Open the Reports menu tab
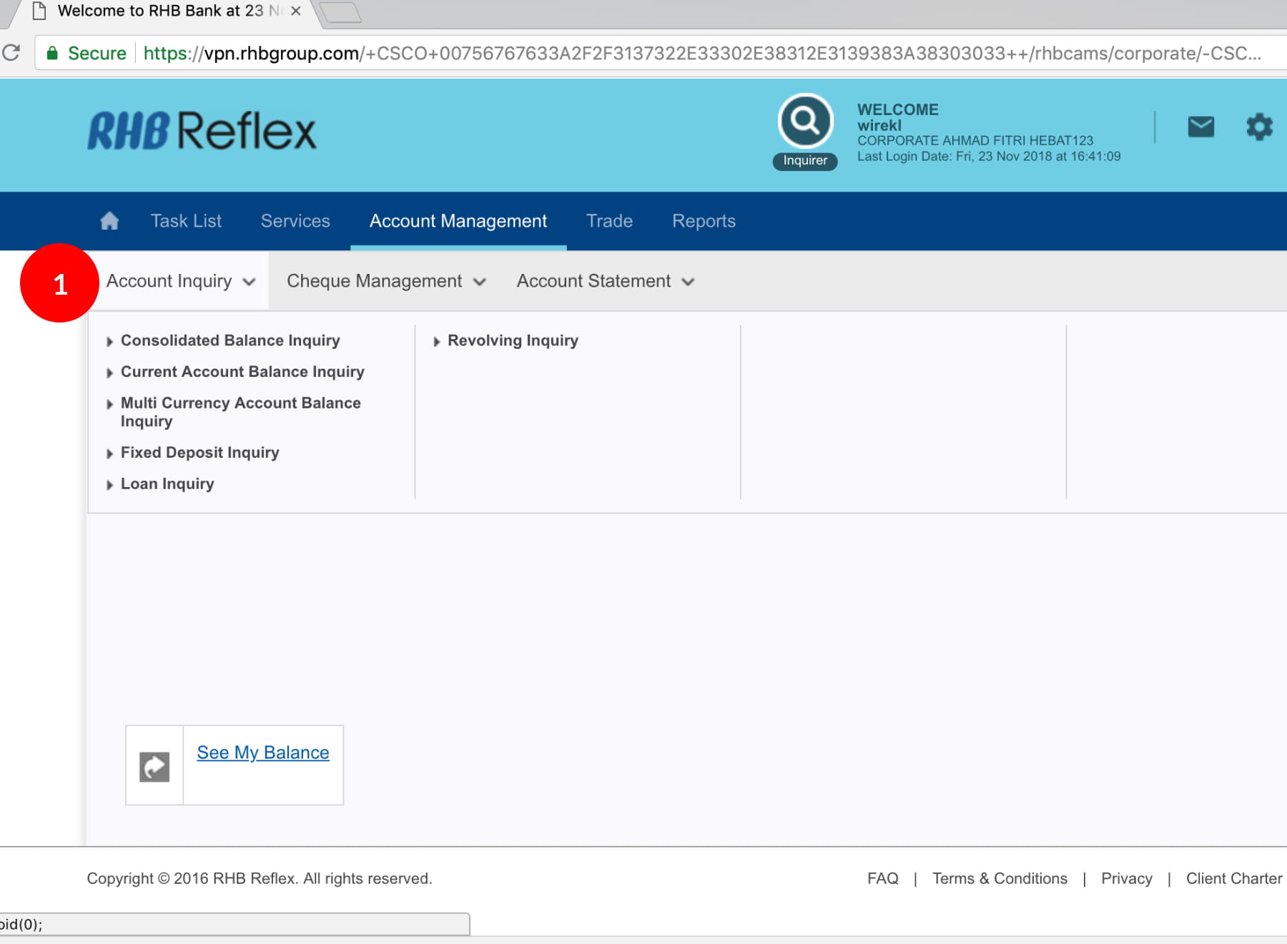The height and width of the screenshot is (944, 1287). point(704,221)
